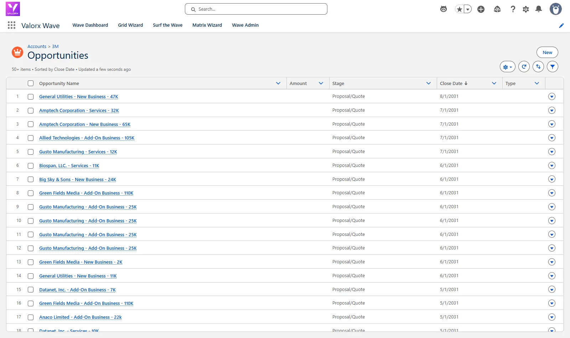Open the Favorites star icon

460,9
